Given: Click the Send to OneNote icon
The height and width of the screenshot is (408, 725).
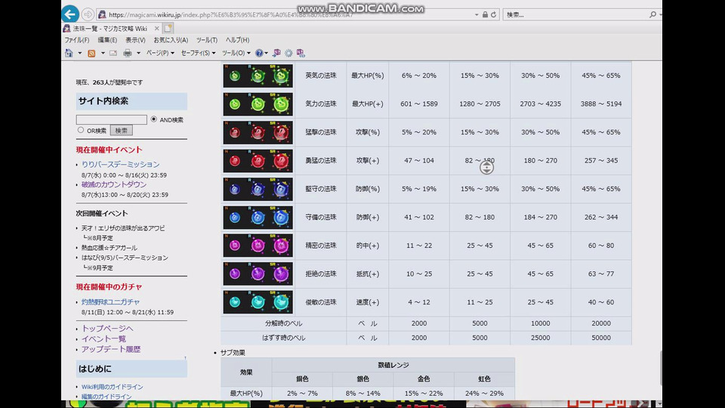Looking at the screenshot, I should [x=276, y=53].
